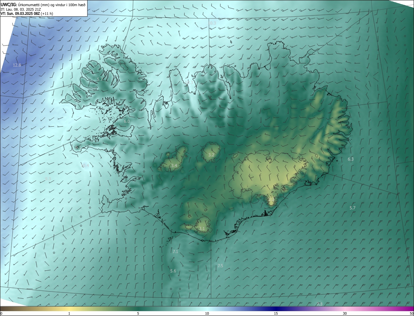Select the 3.1 value label on the southern glacier

click(202, 228)
